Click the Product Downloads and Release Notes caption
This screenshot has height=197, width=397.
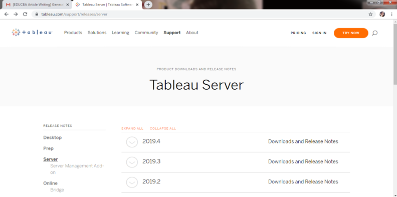click(x=196, y=69)
